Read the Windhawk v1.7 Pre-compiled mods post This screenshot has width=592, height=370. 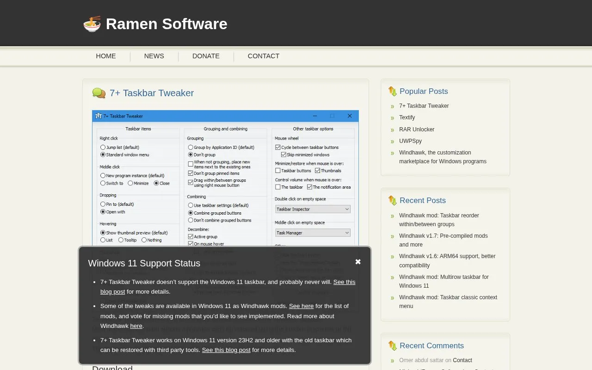(444, 240)
